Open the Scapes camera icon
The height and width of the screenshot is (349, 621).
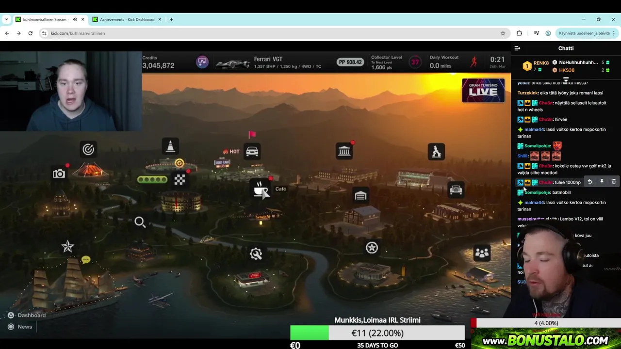(59, 174)
